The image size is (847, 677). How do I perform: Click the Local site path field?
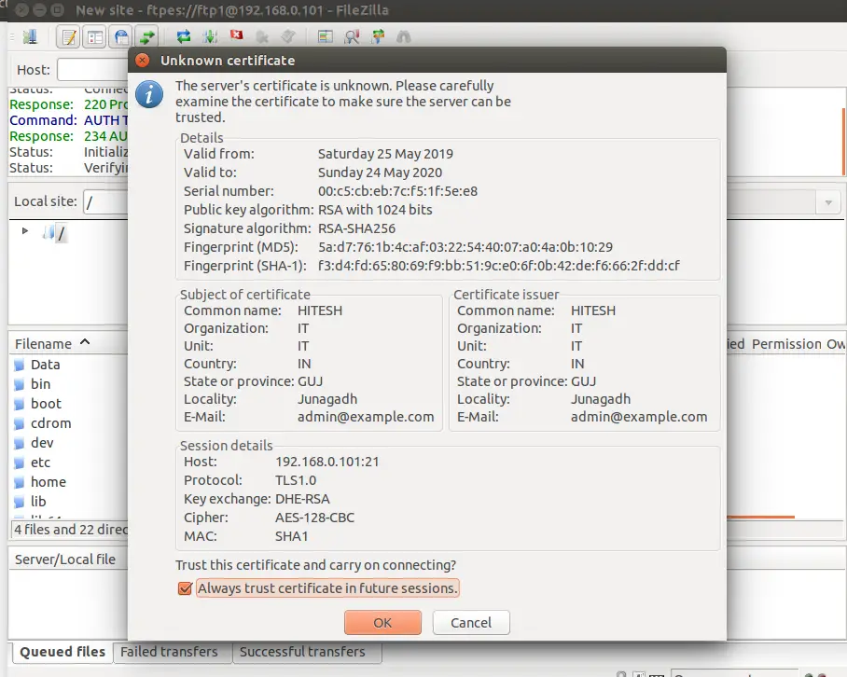[106, 201]
